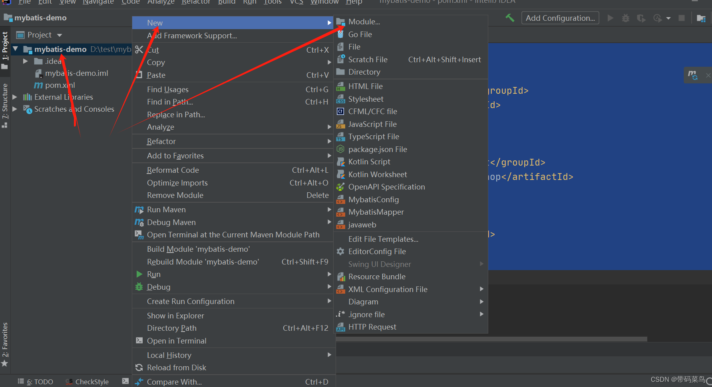Click the Kotlin Script icon
Screen dimensions: 712x387
point(340,162)
